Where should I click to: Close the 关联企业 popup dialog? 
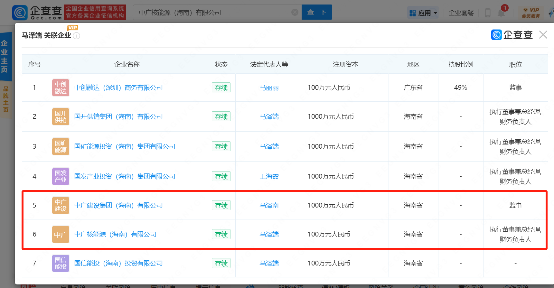[543, 34]
